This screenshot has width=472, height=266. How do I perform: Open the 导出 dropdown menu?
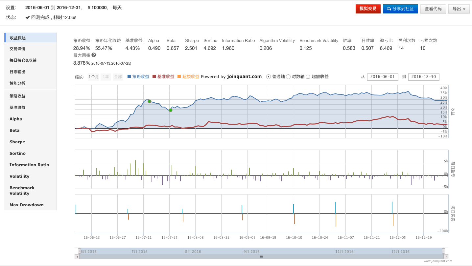point(459,9)
